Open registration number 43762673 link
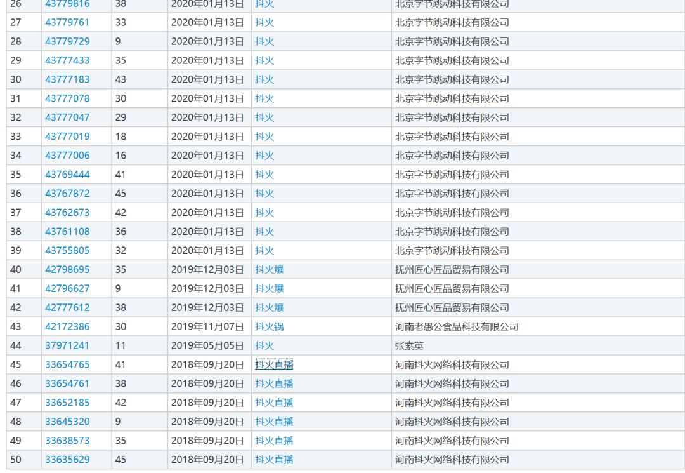The height and width of the screenshot is (473, 685). 67,213
